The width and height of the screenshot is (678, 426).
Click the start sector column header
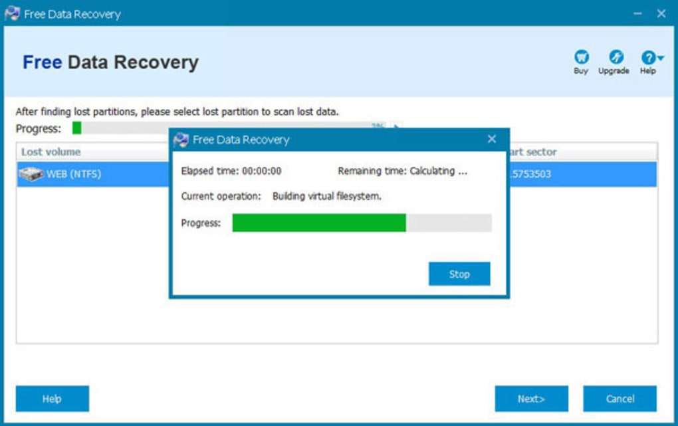point(532,152)
